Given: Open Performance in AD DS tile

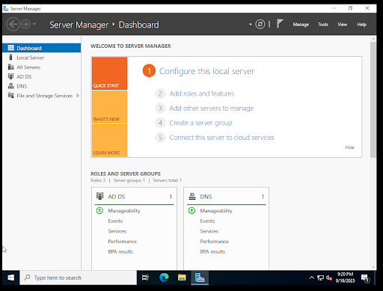Looking at the screenshot, I should click(x=122, y=242).
